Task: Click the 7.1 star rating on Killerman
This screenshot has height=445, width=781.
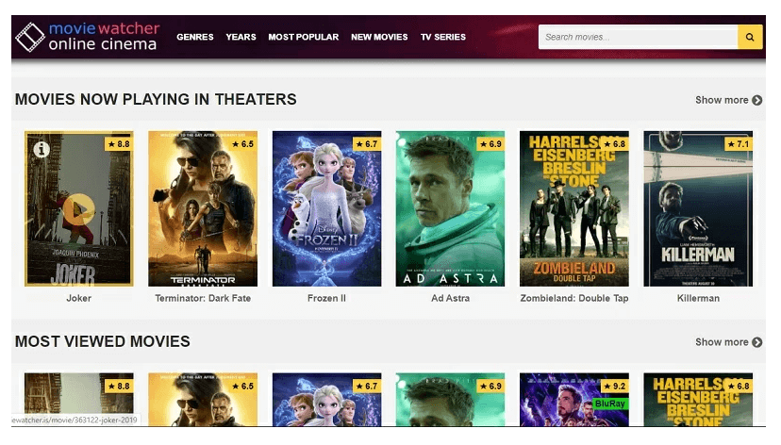Action: click(739, 144)
